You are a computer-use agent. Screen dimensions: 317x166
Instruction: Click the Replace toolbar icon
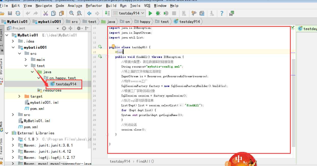tap(79, 13)
